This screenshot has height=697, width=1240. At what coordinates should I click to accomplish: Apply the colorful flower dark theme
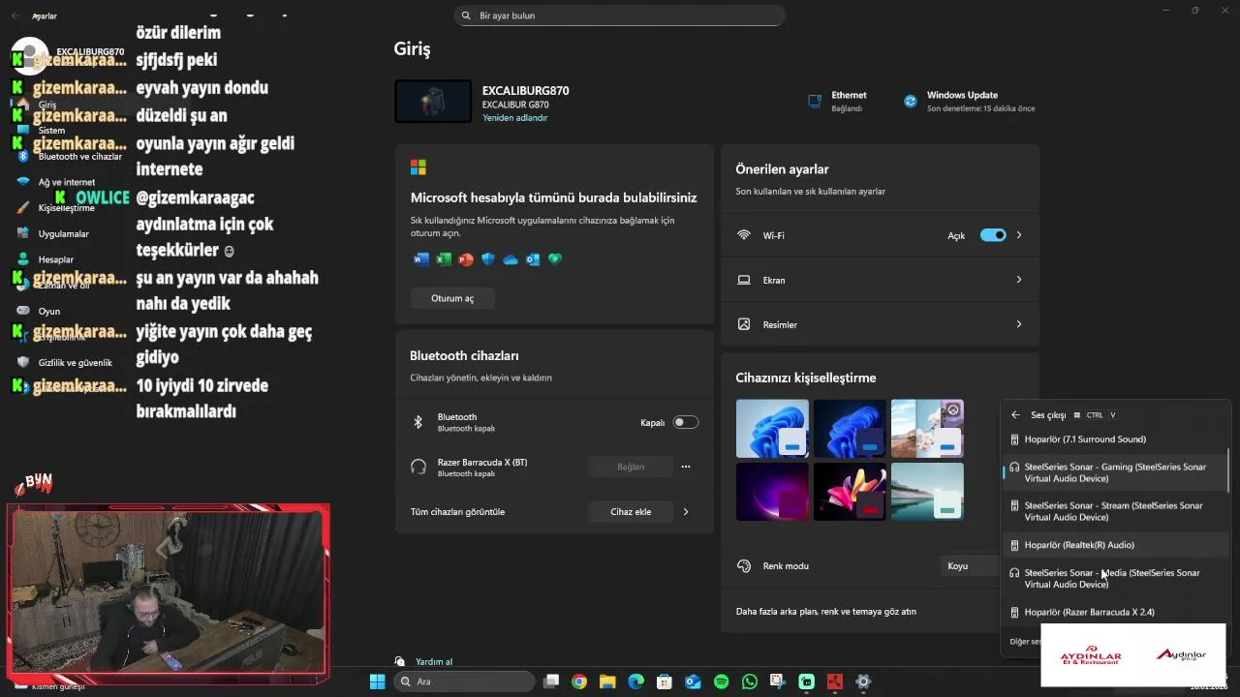coord(850,492)
